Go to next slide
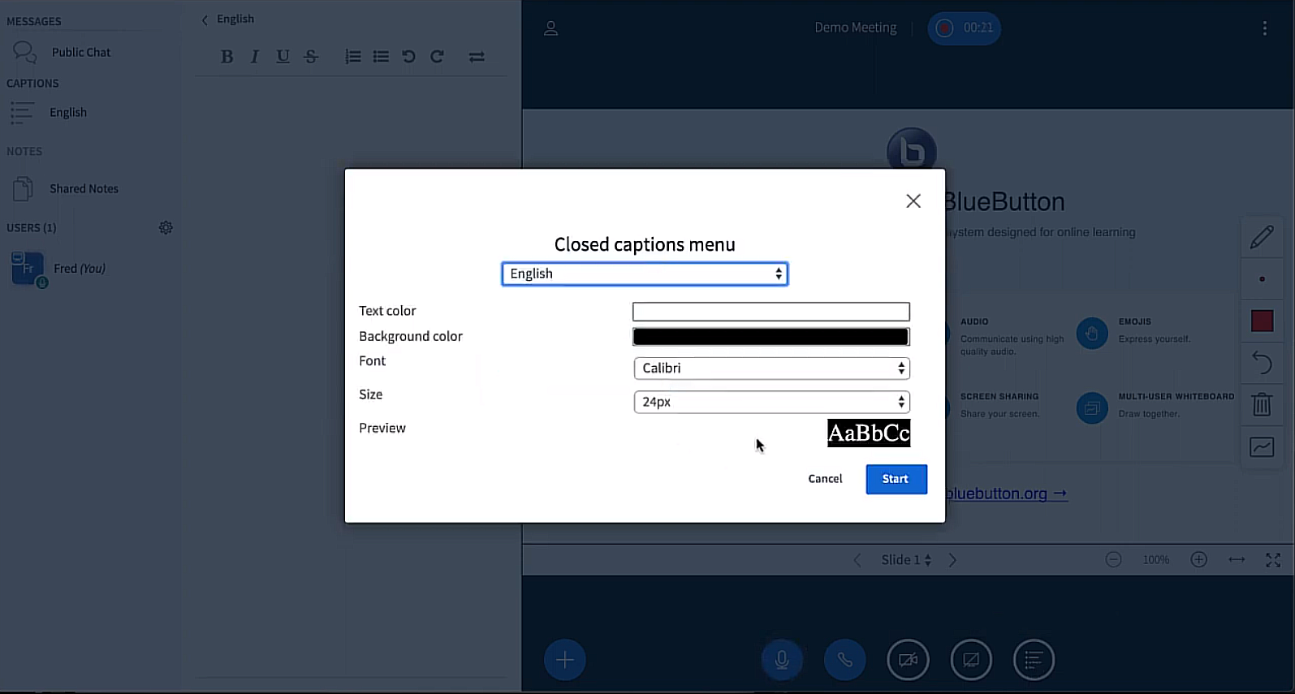Screen dimensions: 1295x694 (x=953, y=560)
